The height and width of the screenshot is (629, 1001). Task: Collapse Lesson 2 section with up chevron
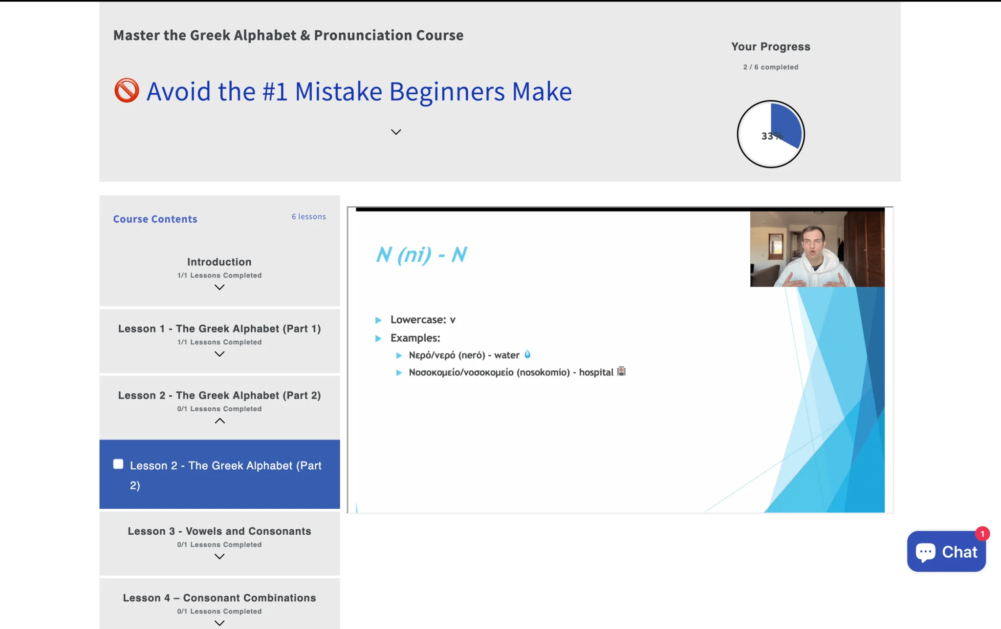[219, 421]
